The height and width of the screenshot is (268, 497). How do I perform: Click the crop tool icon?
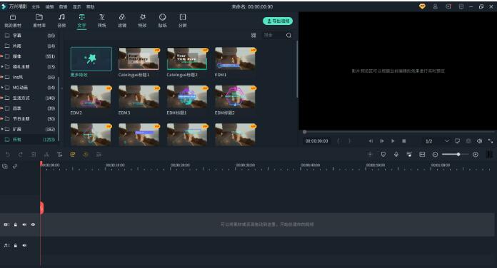pos(59,155)
